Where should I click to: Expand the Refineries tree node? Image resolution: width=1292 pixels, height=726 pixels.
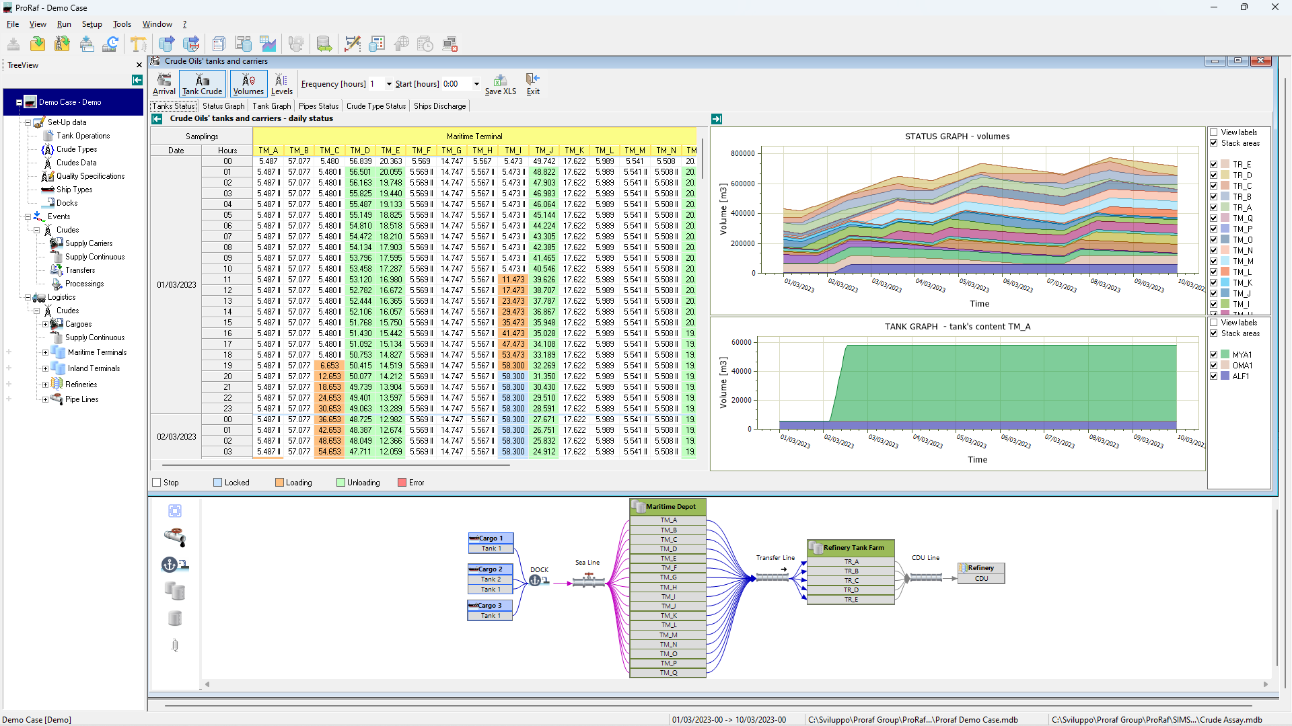click(45, 385)
